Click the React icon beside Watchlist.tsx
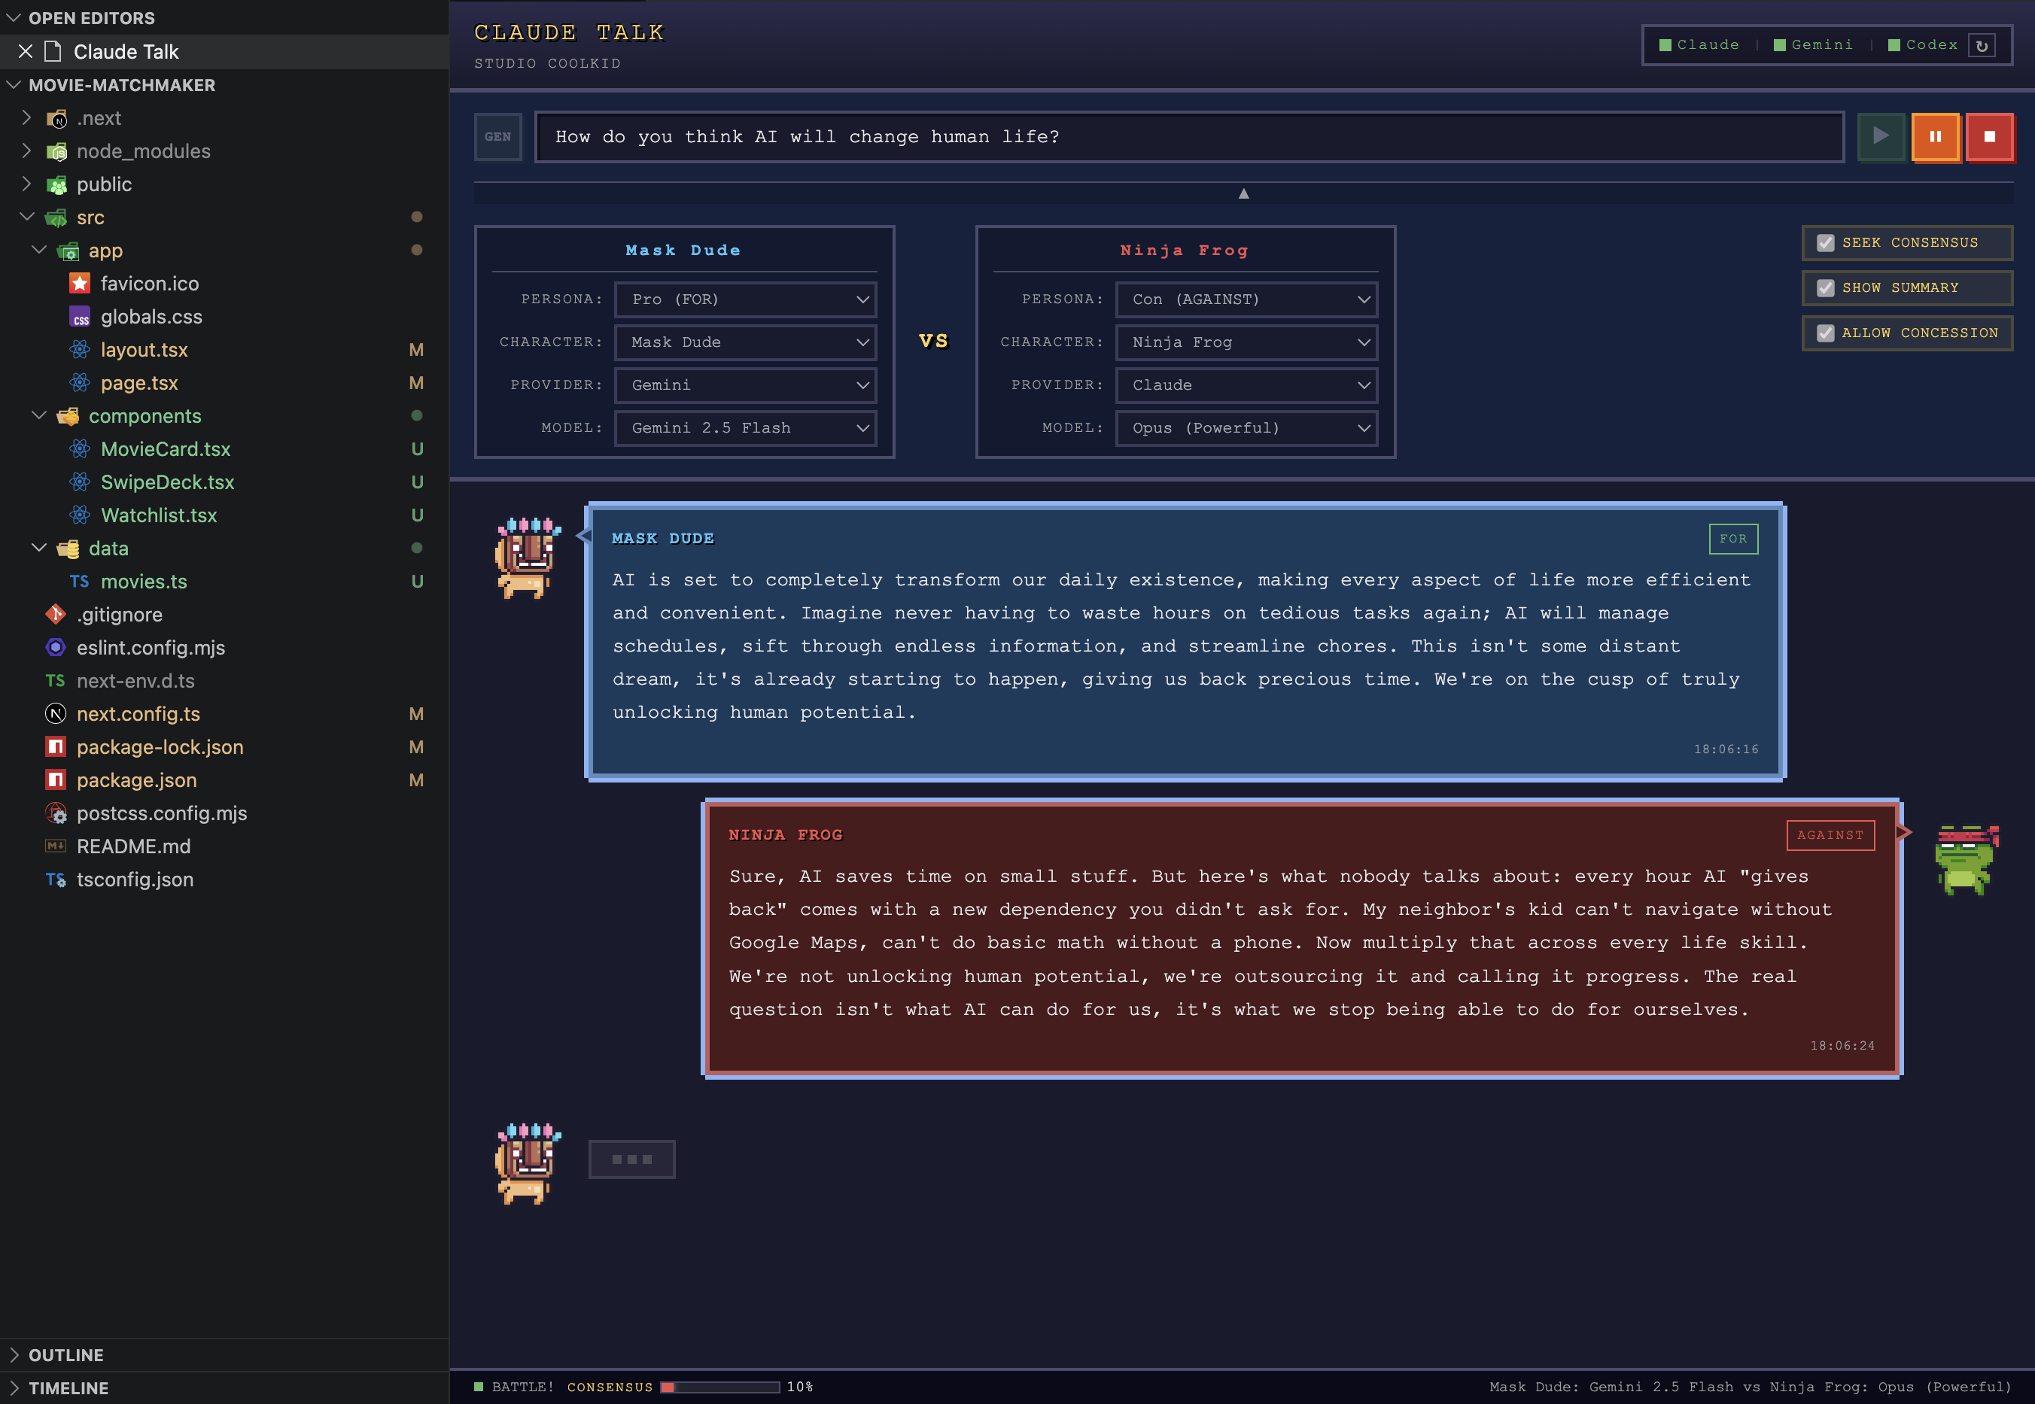The width and height of the screenshot is (2035, 1404). coord(80,515)
